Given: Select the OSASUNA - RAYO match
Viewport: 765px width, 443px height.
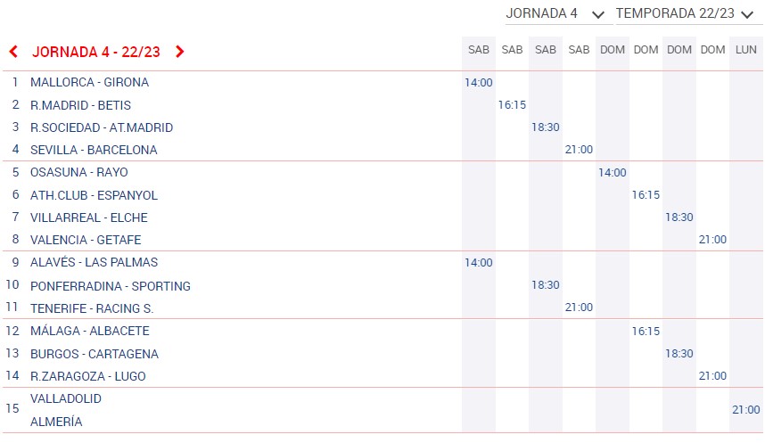Looking at the screenshot, I should coord(79,173).
